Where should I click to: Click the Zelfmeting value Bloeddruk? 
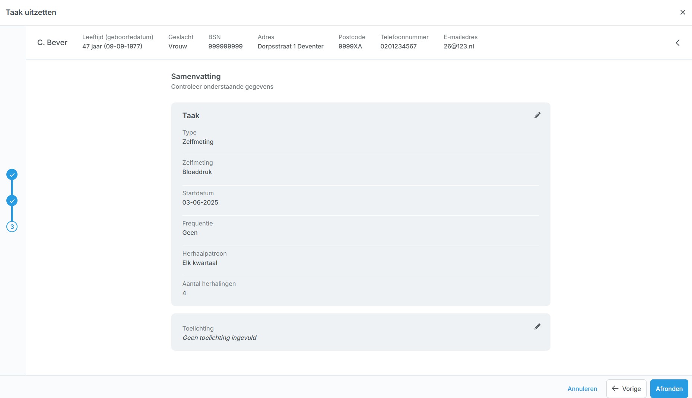[x=197, y=172]
